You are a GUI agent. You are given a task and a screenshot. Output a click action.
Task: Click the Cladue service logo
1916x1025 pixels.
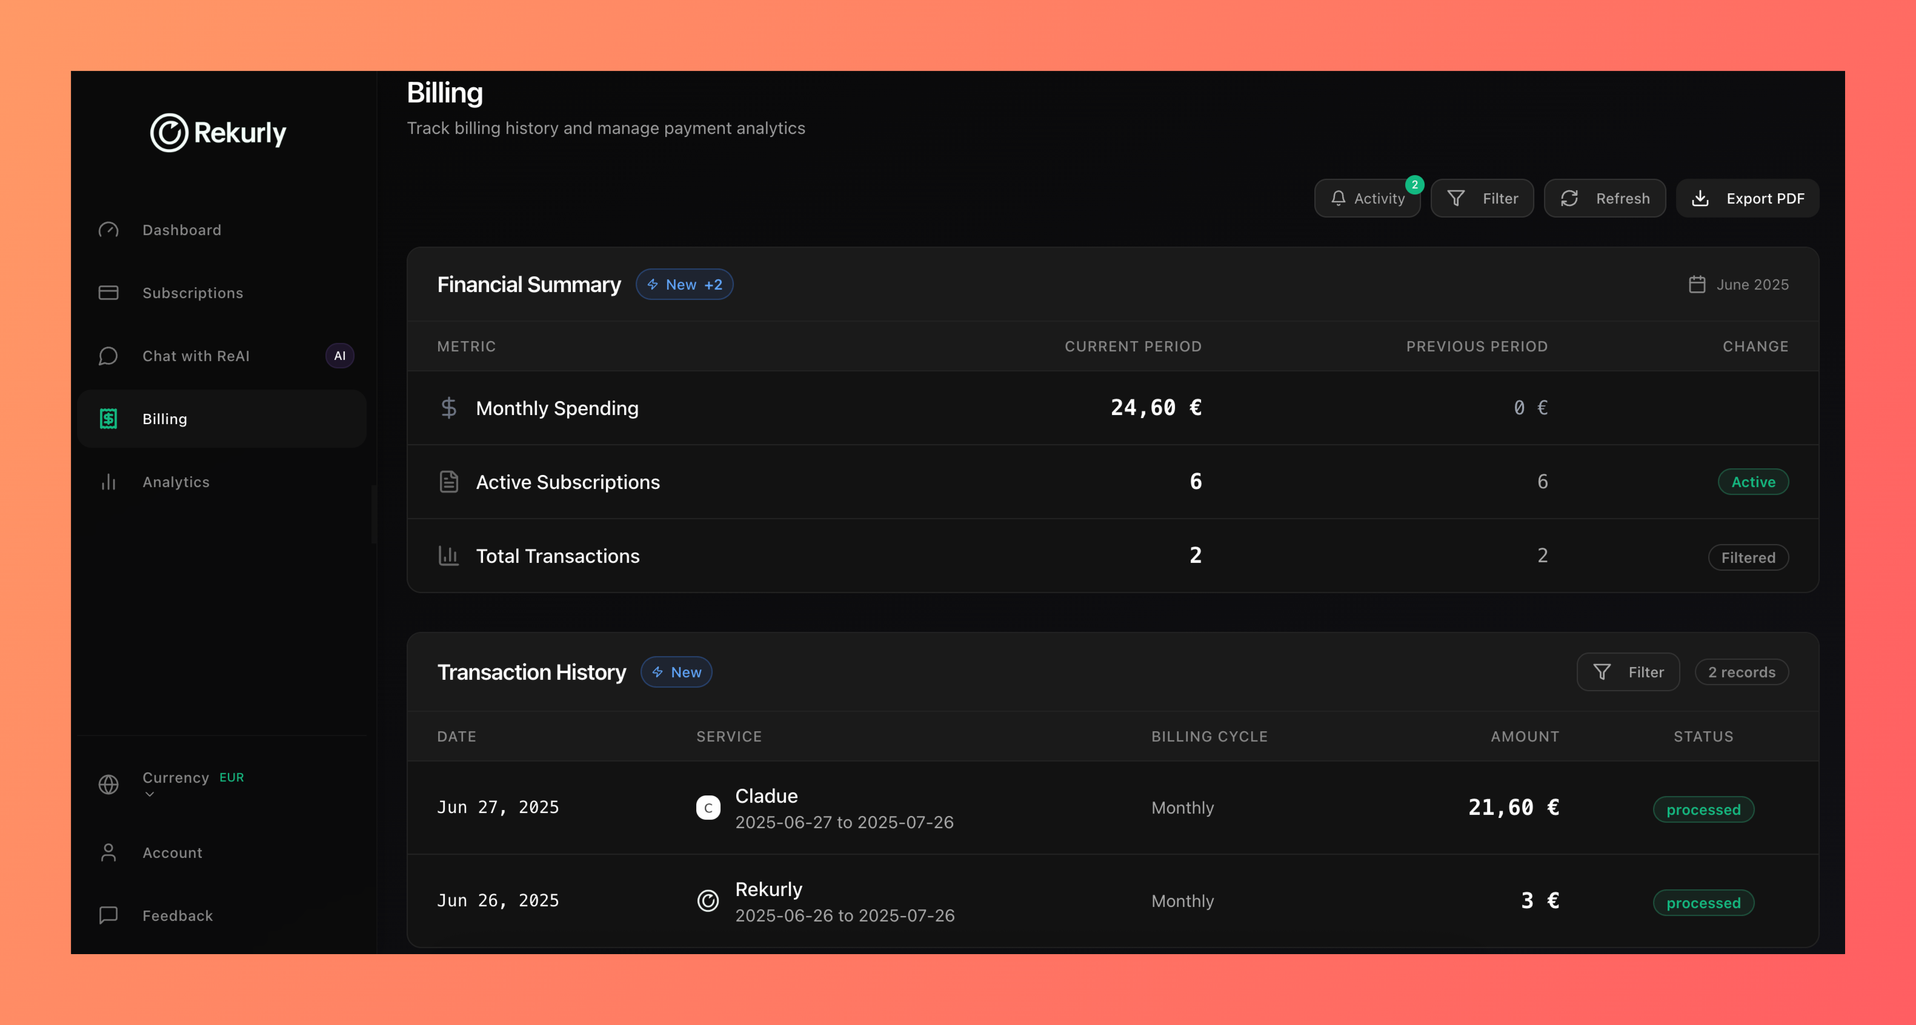tap(708, 807)
